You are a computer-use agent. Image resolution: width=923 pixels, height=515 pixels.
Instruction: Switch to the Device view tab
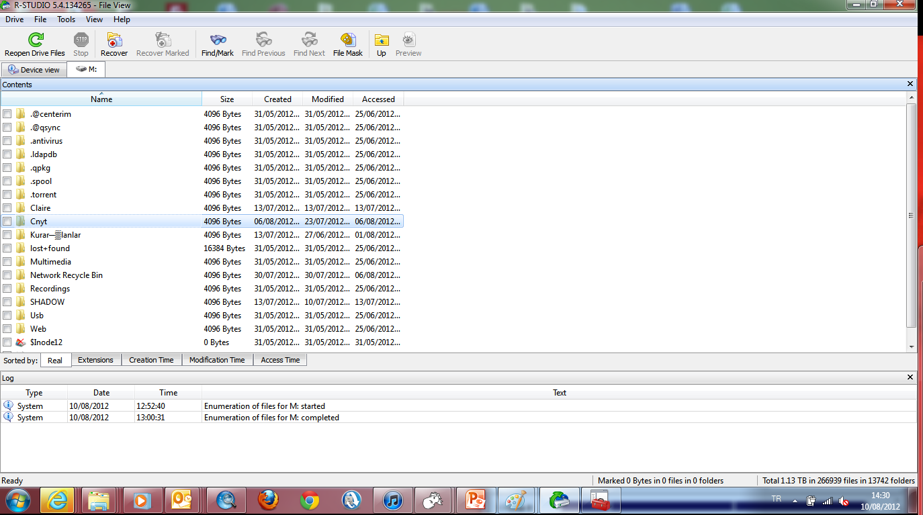point(34,70)
